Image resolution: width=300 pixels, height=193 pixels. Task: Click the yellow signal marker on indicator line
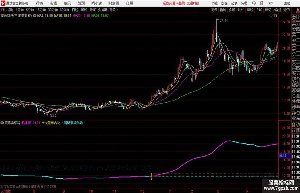click(152, 176)
